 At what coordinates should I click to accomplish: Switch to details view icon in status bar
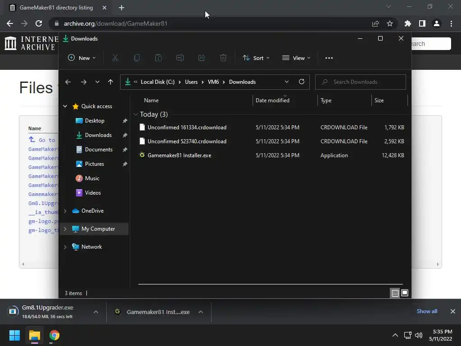pyautogui.click(x=395, y=293)
